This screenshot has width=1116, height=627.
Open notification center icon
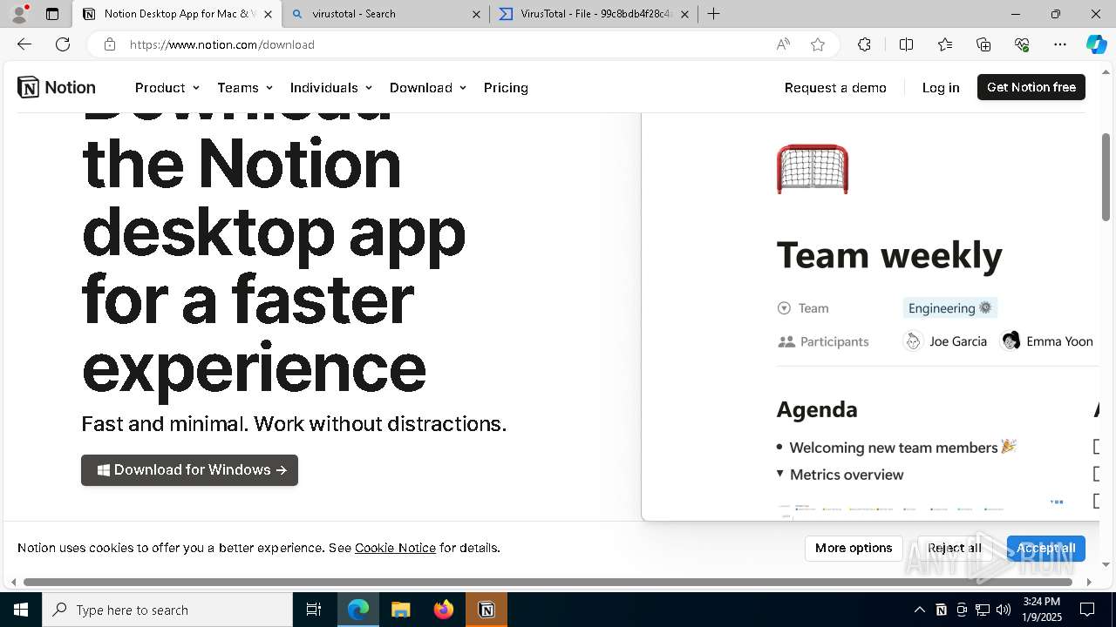pyautogui.click(x=1087, y=610)
